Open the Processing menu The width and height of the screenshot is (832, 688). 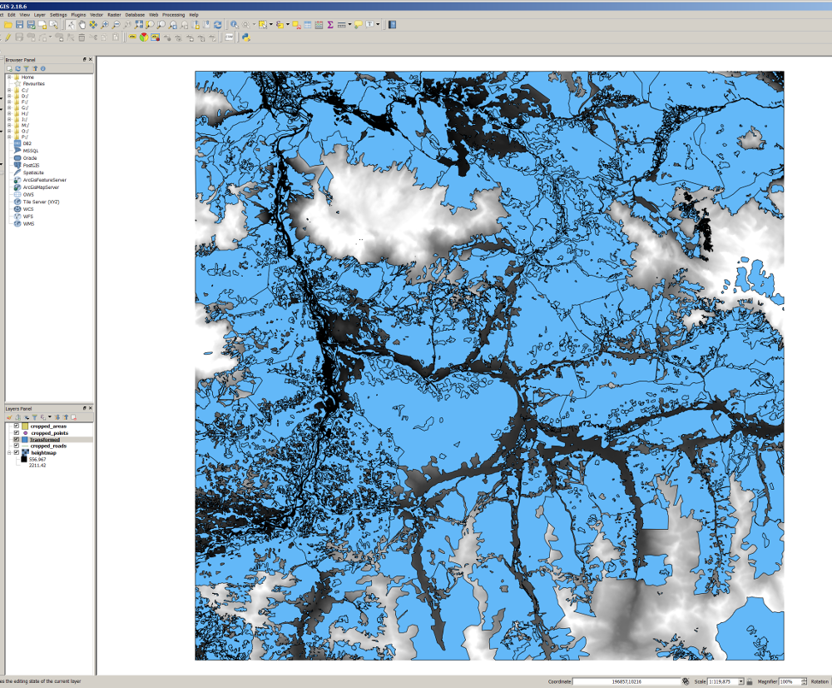[x=173, y=15]
